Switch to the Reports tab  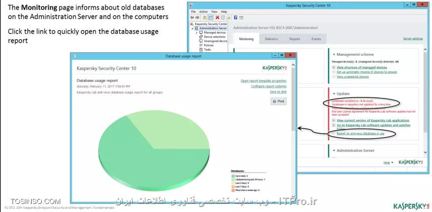pos(295,39)
